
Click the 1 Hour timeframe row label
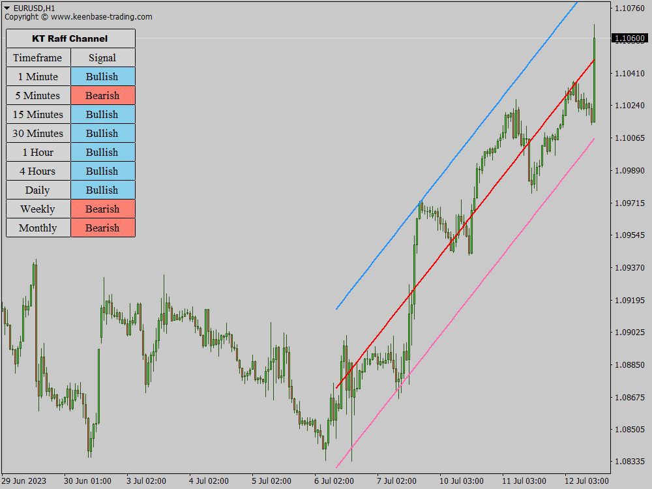pyautogui.click(x=38, y=152)
